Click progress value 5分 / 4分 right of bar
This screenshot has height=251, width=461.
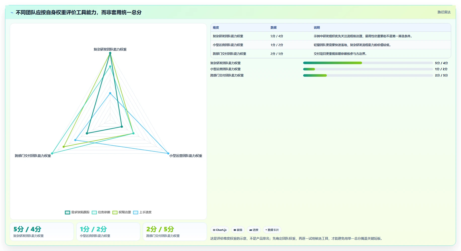point(441,63)
